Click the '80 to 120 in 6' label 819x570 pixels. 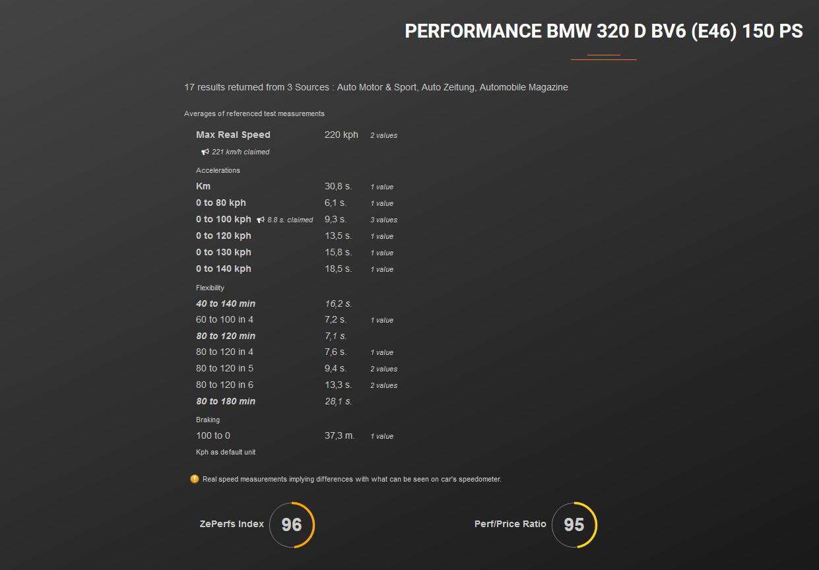[x=224, y=385]
